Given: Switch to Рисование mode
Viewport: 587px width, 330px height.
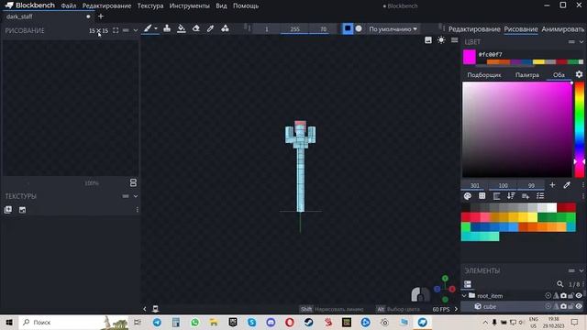Looking at the screenshot, I should [x=521, y=29].
